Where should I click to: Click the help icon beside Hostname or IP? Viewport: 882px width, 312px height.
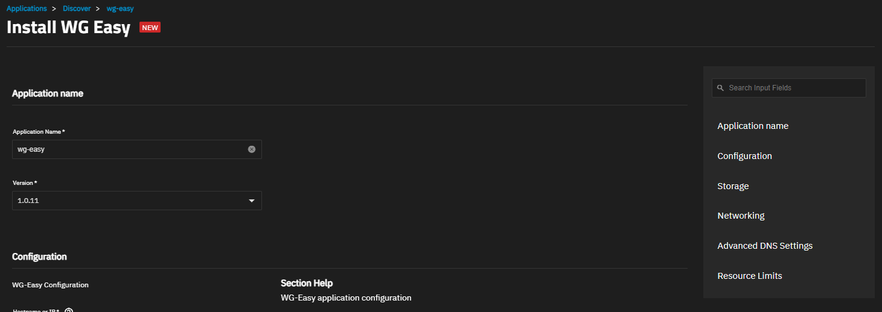pyautogui.click(x=69, y=311)
